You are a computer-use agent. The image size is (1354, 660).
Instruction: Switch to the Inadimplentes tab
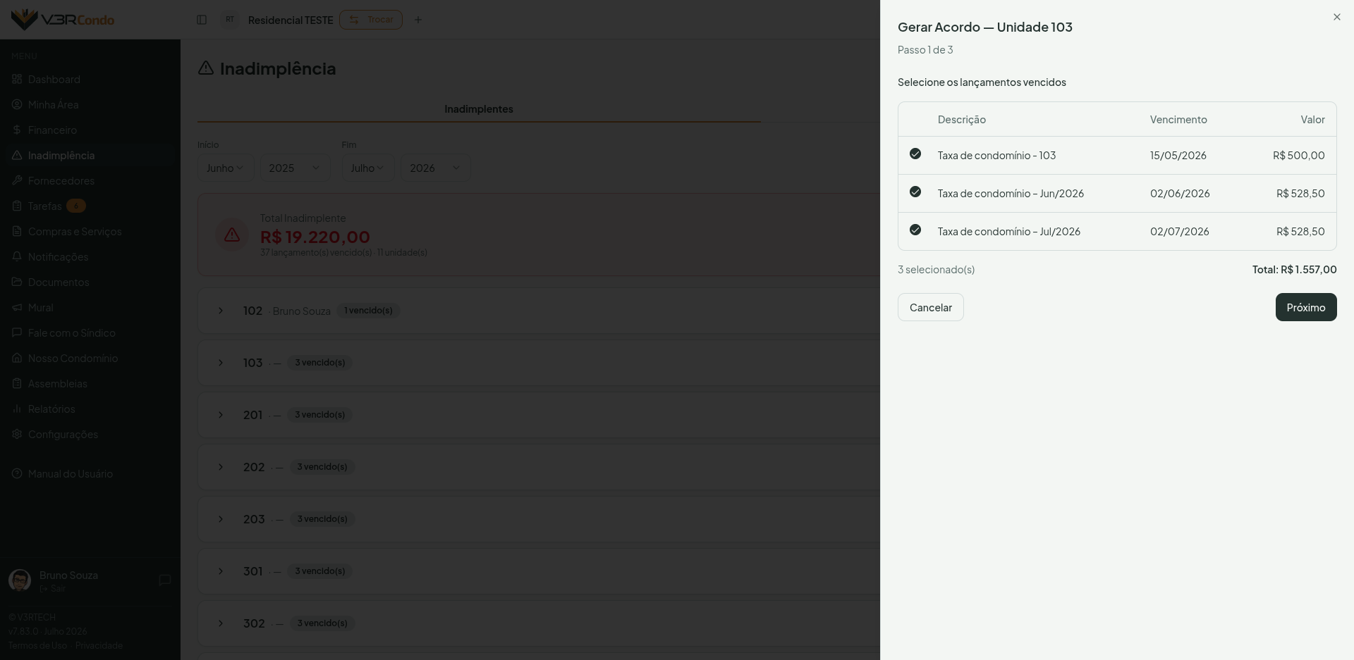[479, 108]
